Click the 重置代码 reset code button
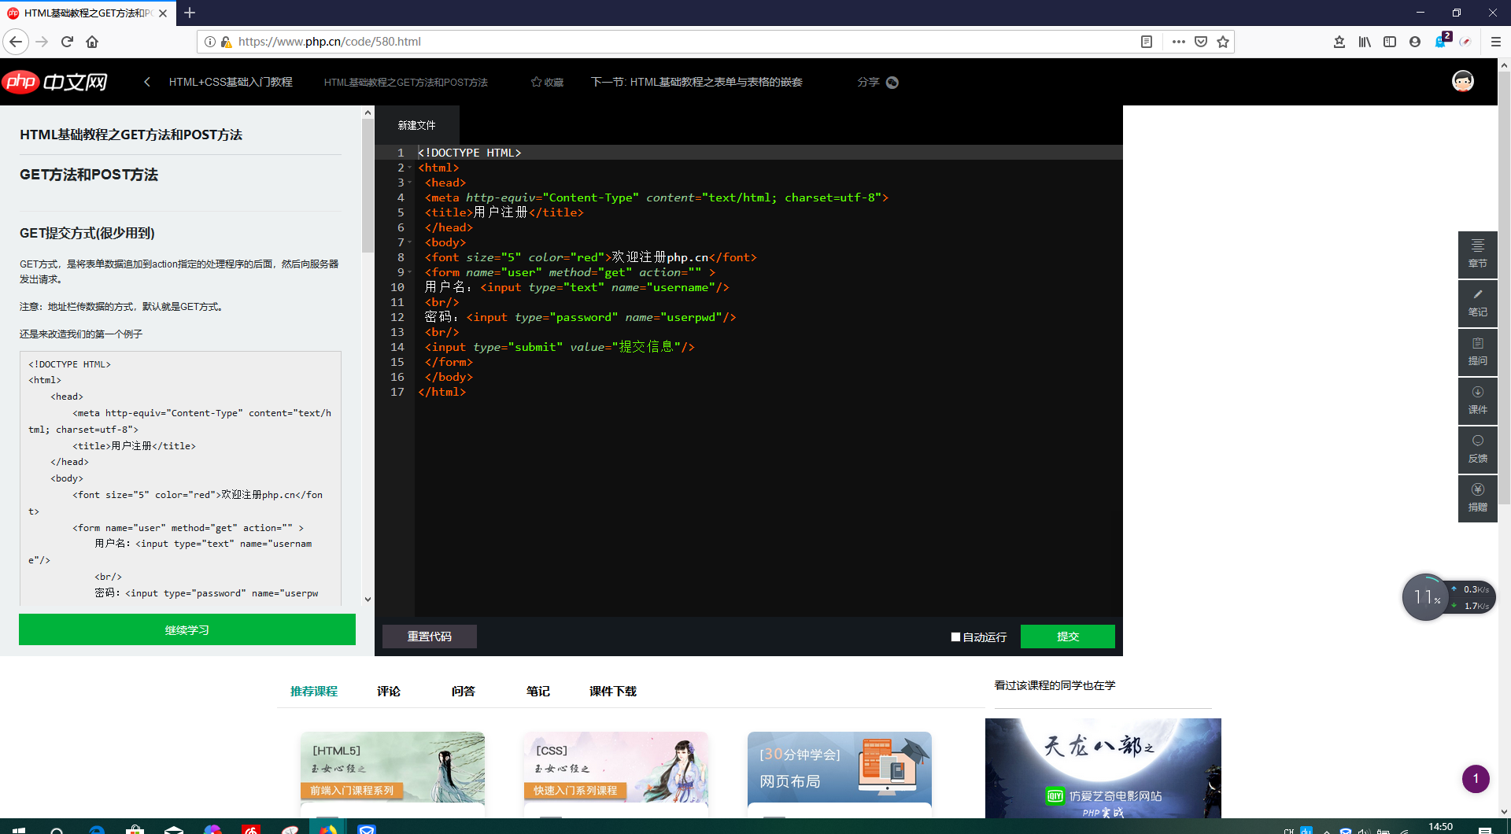1511x834 pixels. point(429,637)
